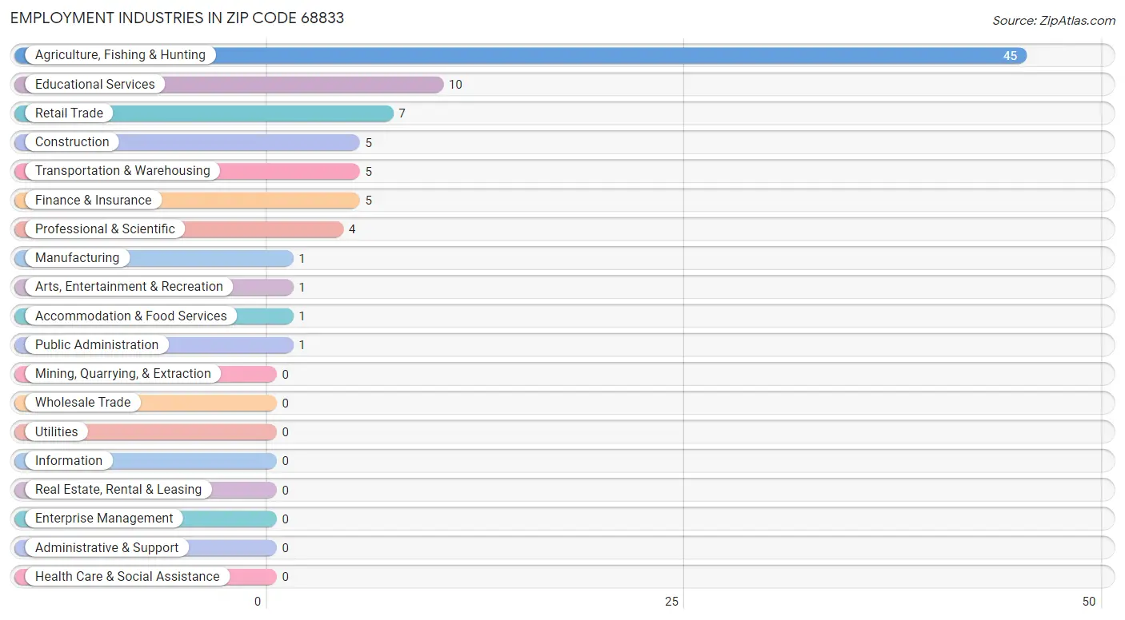1125x620 pixels.
Task: Click Arts, Entertainment & Recreation label
Action: pos(129,287)
